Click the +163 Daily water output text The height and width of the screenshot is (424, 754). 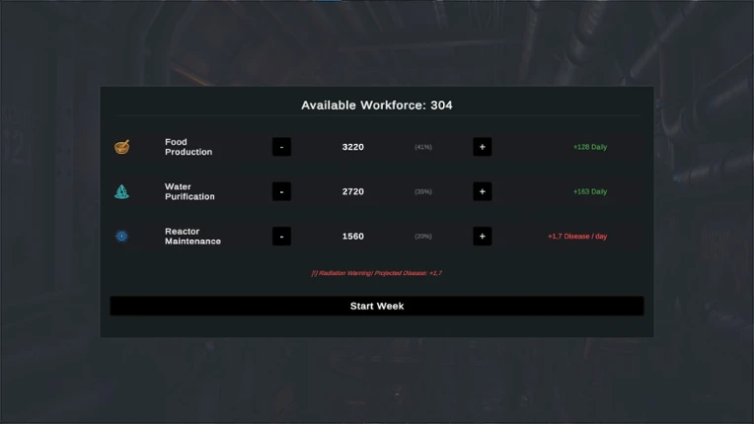pos(590,191)
